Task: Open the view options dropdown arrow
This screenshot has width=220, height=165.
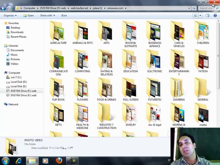Action: point(200,15)
